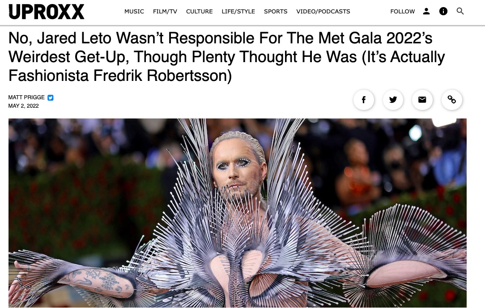The height and width of the screenshot is (308, 485).
Task: Copy article link icon
Action: [451, 100]
